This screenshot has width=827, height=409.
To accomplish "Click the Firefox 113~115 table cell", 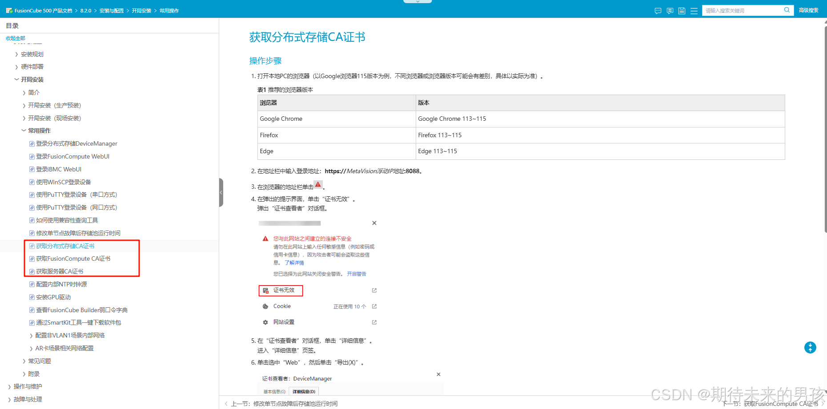I will [x=600, y=135].
